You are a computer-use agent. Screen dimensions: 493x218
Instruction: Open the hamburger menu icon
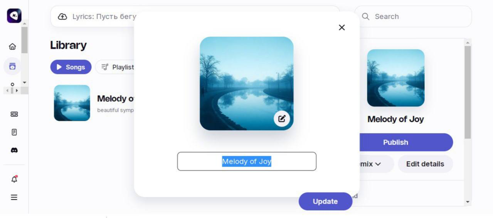click(x=14, y=197)
